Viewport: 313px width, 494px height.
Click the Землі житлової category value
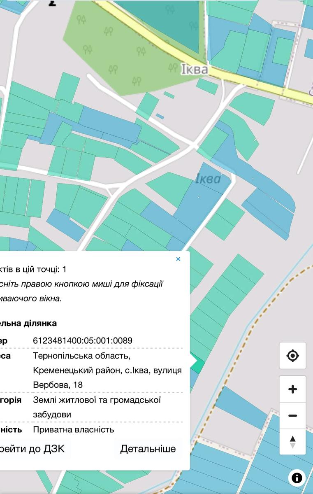coord(97,400)
